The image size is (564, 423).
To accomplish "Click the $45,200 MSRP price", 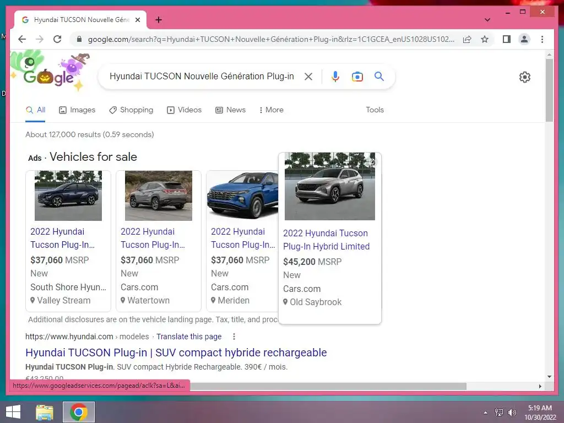I will pyautogui.click(x=312, y=262).
